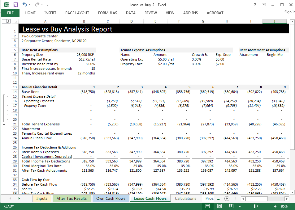295x210 pixels.
Task: Click horizontal scrollbar left arrow
Action: [x=243, y=199]
